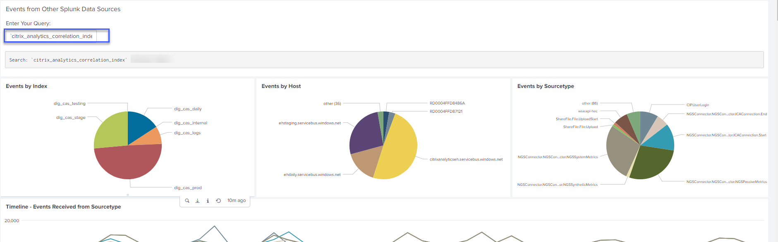Click the ICAConnection.End sourcetype label
Image resolution: width=778 pixels, height=242 pixels.
point(727,114)
